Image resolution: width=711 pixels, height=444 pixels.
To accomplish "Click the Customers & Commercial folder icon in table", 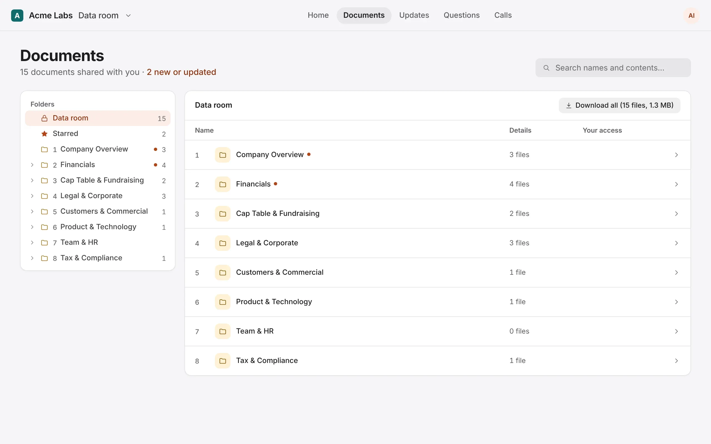I will [223, 272].
